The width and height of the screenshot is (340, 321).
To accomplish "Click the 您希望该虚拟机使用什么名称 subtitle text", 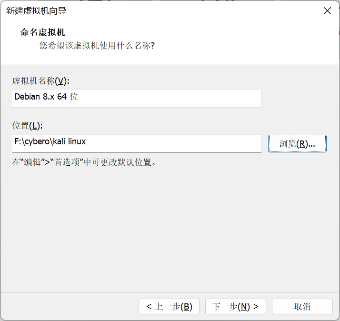I will (97, 46).
